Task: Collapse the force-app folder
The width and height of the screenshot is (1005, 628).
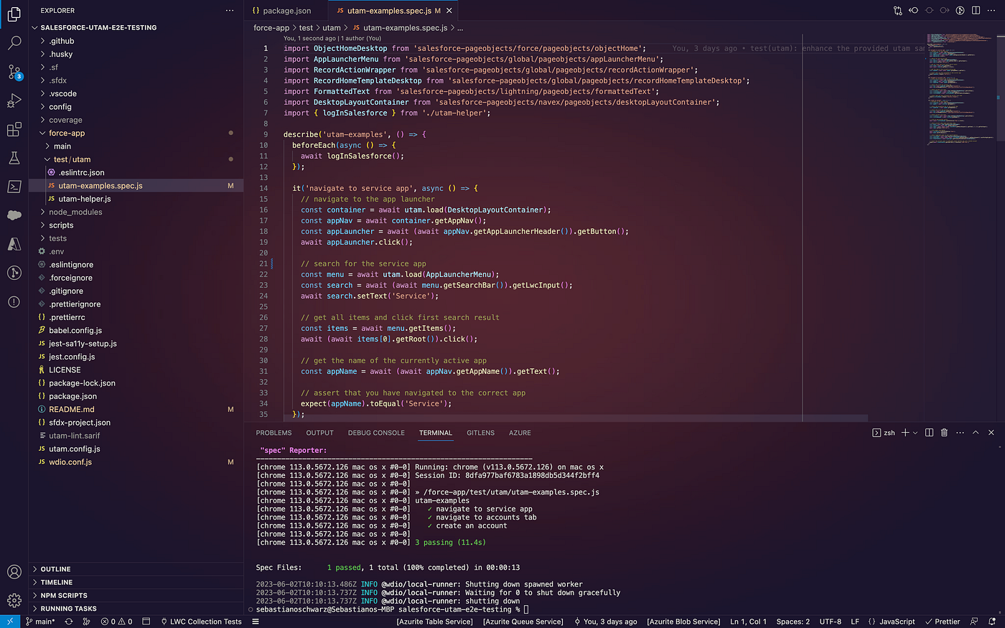Action: click(x=66, y=133)
